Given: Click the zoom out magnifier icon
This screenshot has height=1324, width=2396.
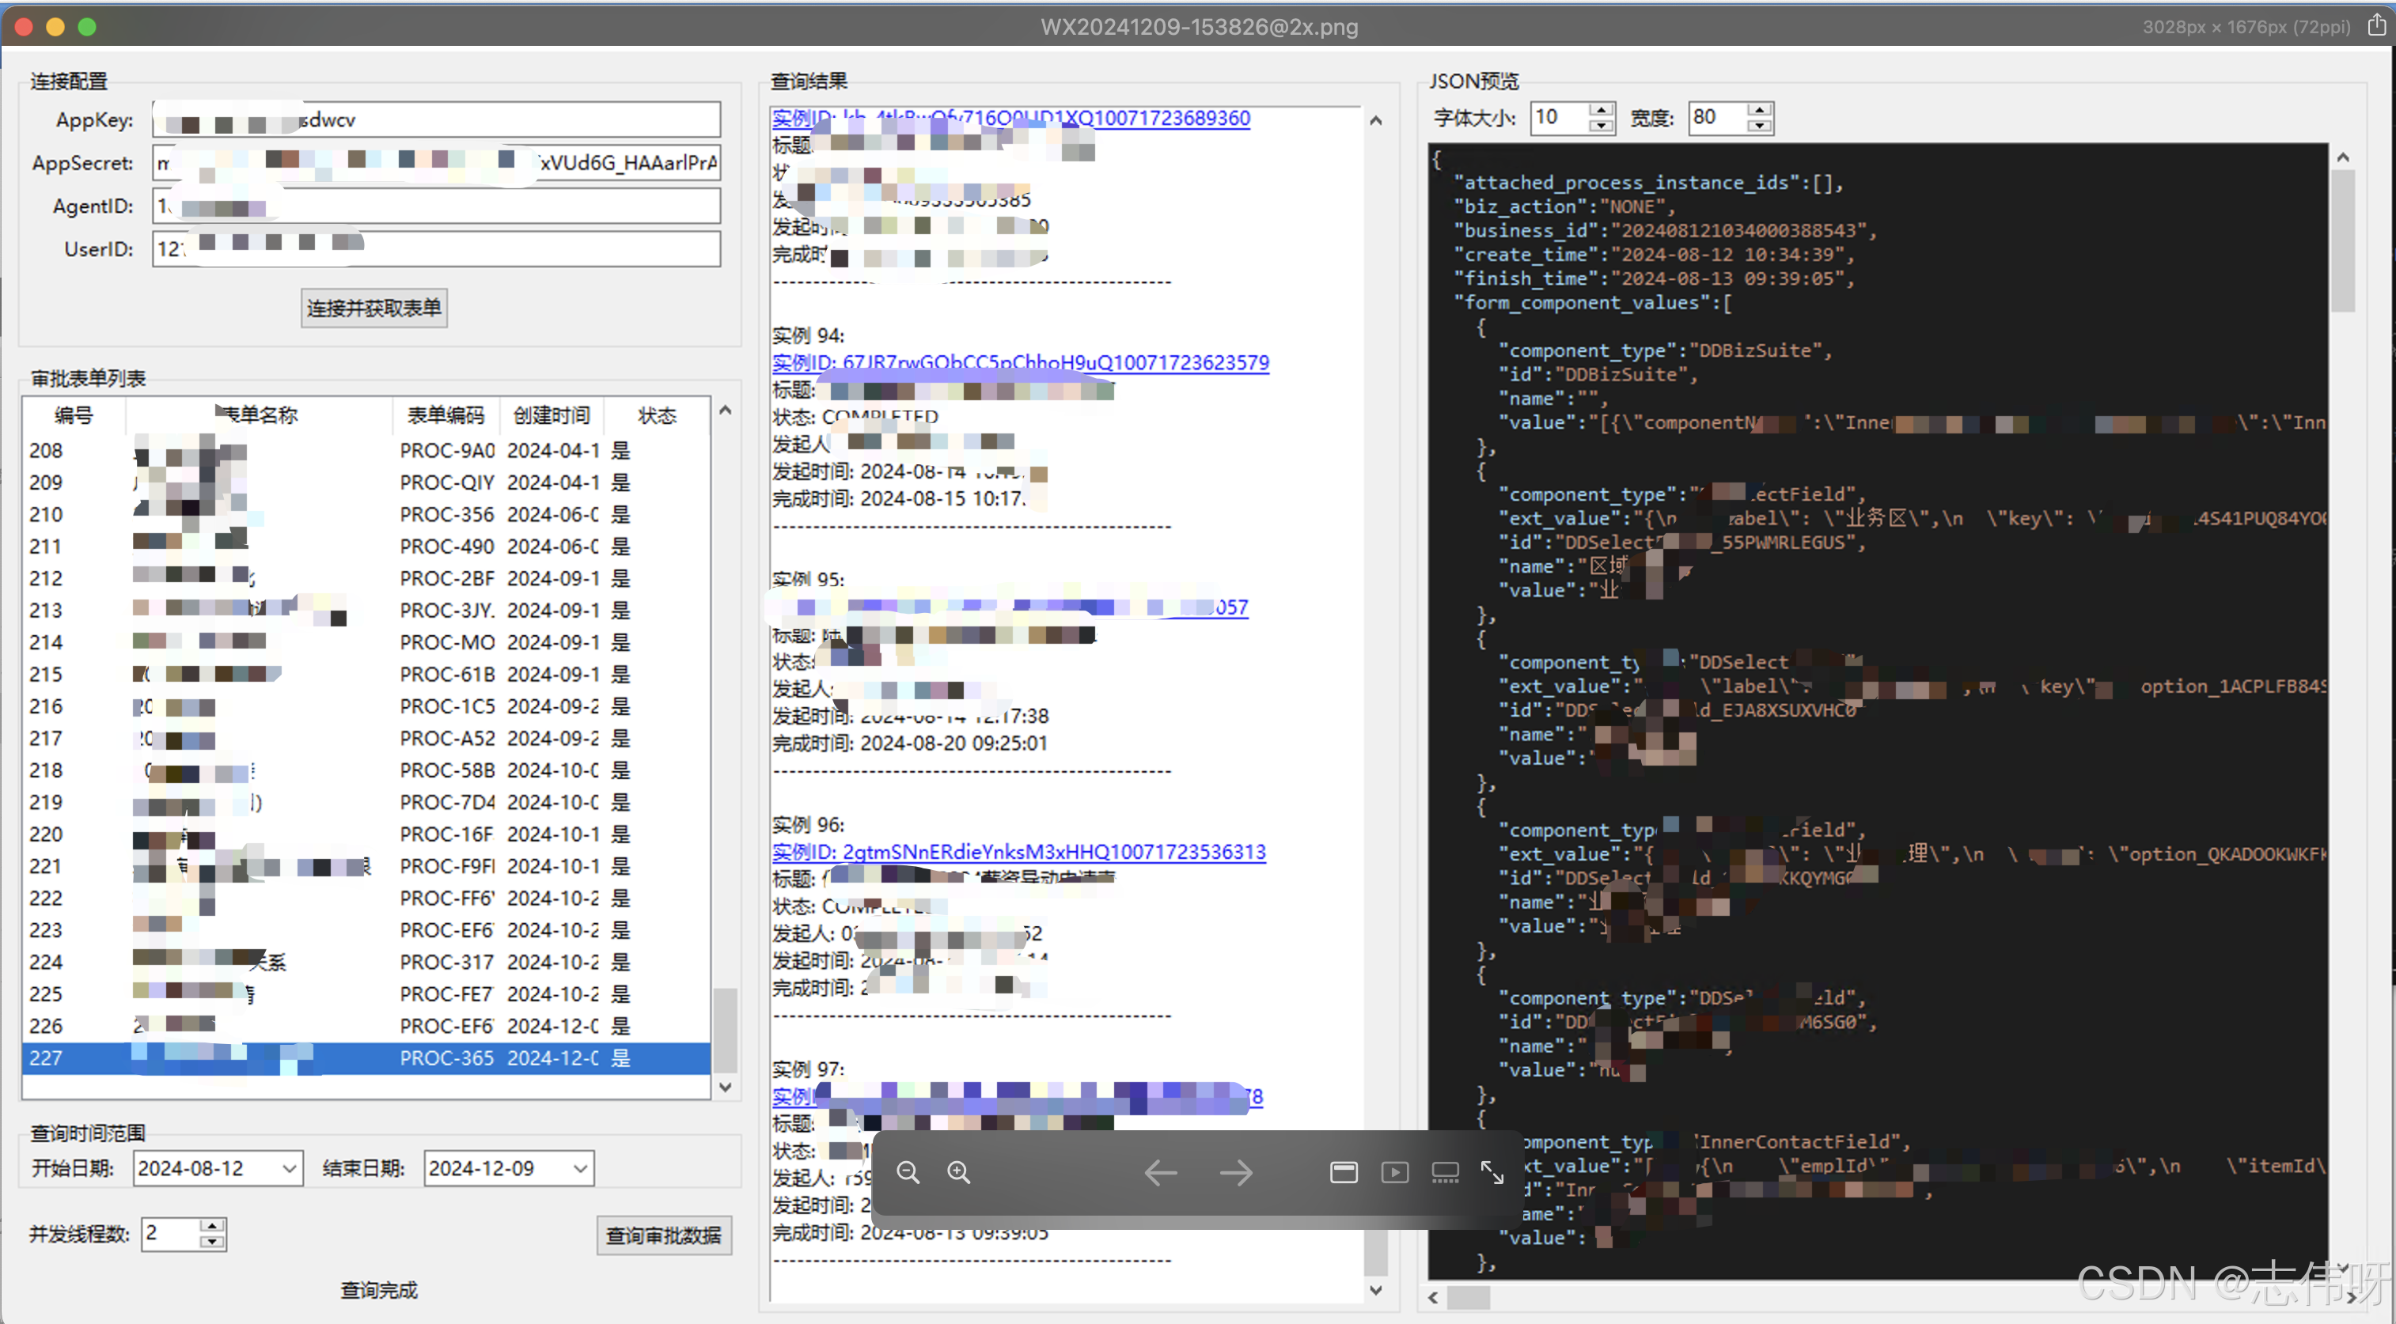Looking at the screenshot, I should pyautogui.click(x=908, y=1172).
